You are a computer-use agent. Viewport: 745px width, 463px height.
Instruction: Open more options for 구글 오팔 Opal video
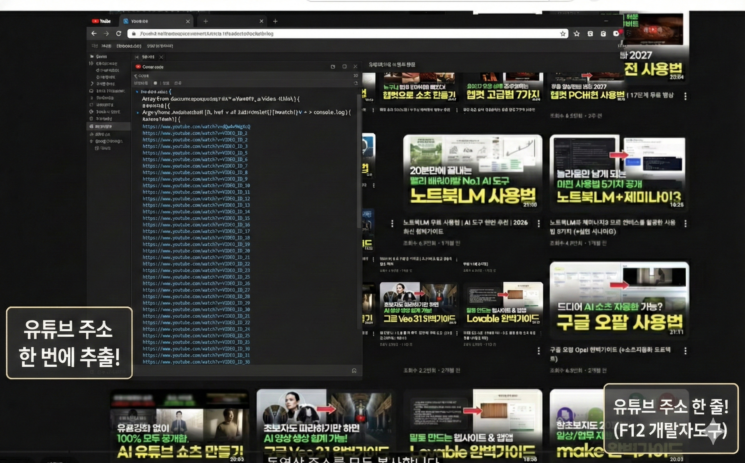click(x=685, y=351)
